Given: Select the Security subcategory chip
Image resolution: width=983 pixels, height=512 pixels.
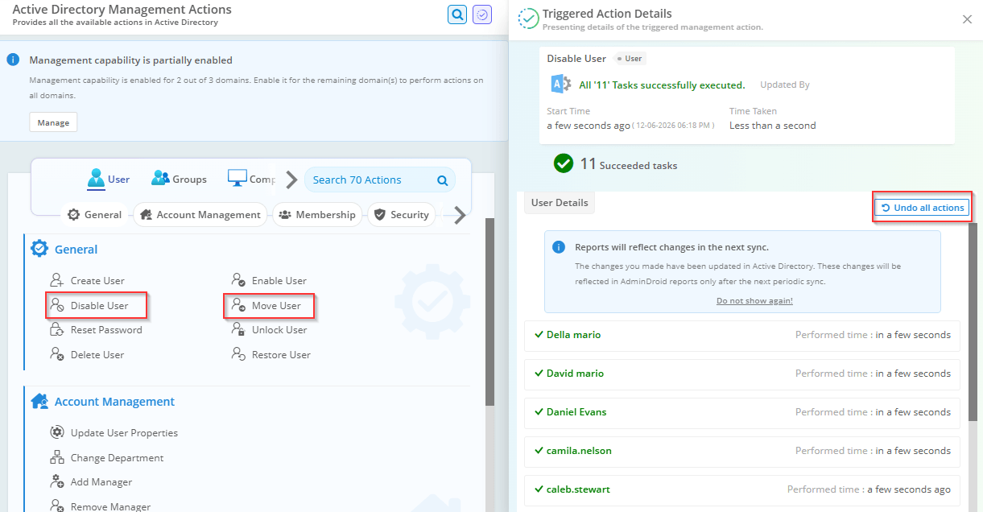Looking at the screenshot, I should tap(401, 215).
